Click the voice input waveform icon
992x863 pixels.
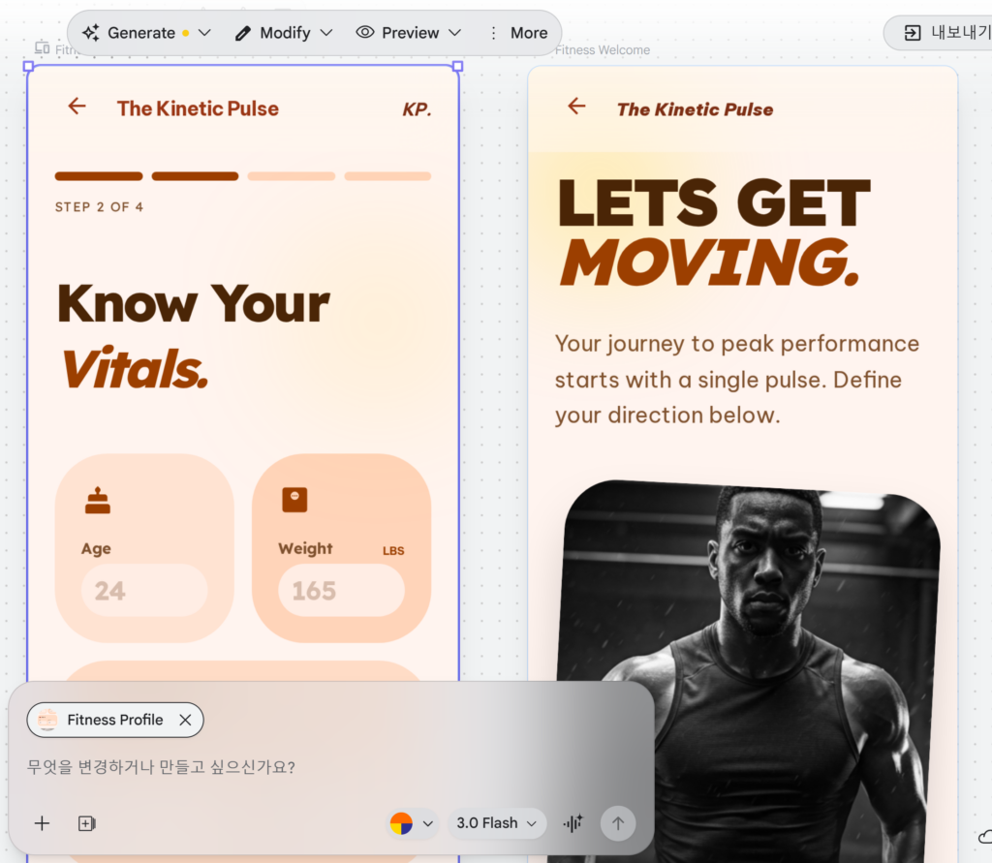pyautogui.click(x=573, y=822)
